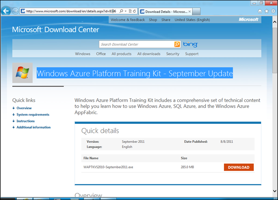This screenshot has height=200, width=278.
Task: Click the orange search magnifier button
Action: point(177,44)
